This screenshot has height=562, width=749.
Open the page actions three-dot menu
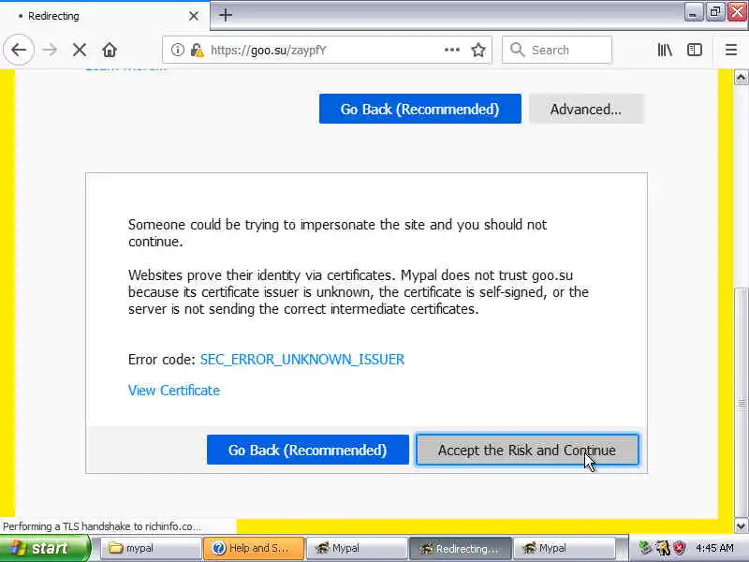click(452, 50)
